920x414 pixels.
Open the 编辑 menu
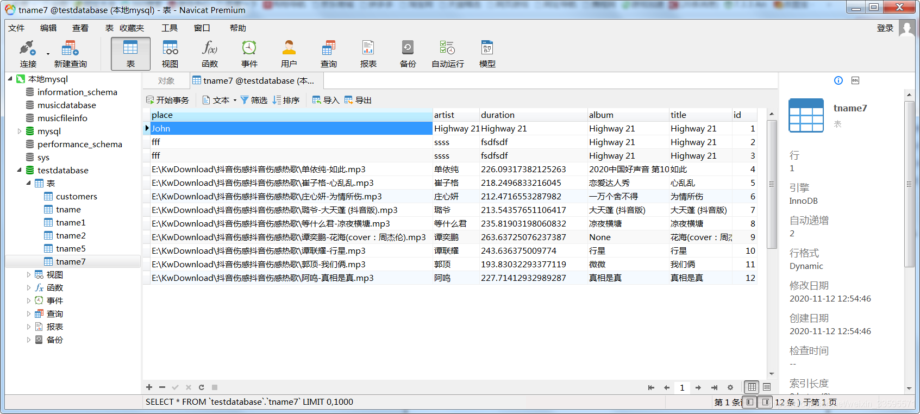(48, 28)
